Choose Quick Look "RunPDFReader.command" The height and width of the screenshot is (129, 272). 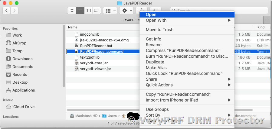187,73
